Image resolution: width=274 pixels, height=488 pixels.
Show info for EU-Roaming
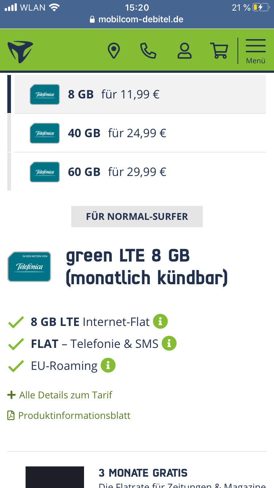108,365
